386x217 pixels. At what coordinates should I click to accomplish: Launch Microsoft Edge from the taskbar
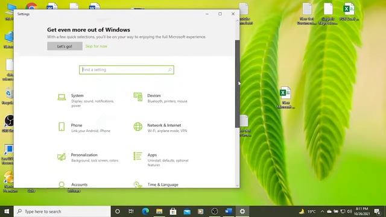145,212
